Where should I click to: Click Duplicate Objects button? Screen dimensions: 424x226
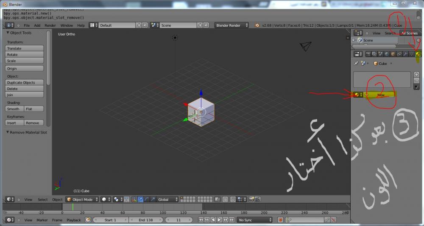[x=24, y=82]
